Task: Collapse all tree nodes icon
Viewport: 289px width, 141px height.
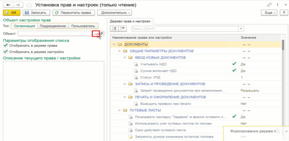Action: (x=122, y=29)
